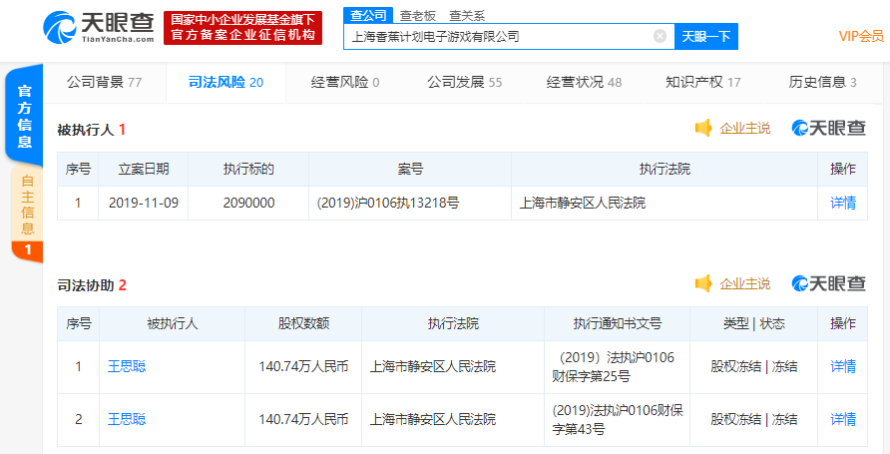Open 企业主说 link in 司法协助 section

tap(744, 283)
